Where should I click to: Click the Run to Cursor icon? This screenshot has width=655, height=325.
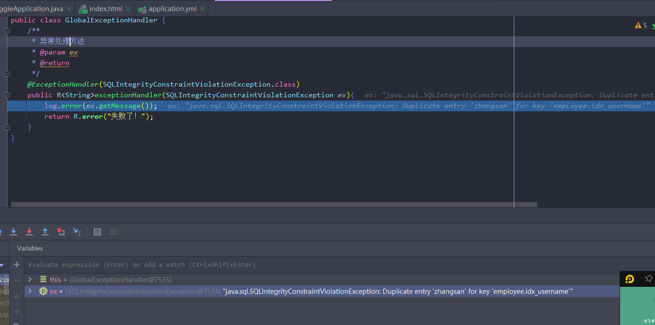[77, 231]
